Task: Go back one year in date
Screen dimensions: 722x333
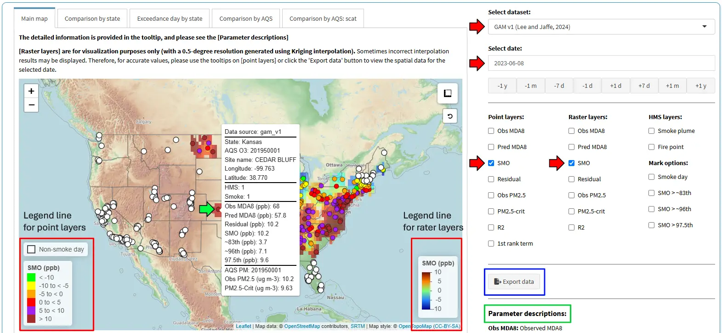Action: [x=502, y=86]
